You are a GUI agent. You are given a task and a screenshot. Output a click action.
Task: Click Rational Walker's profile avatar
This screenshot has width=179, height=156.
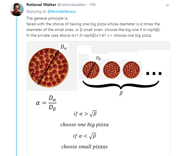17,9
